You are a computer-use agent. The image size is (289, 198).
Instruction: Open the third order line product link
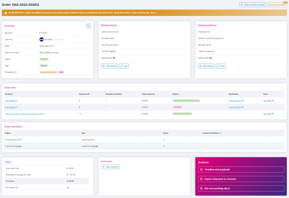pos(24,114)
